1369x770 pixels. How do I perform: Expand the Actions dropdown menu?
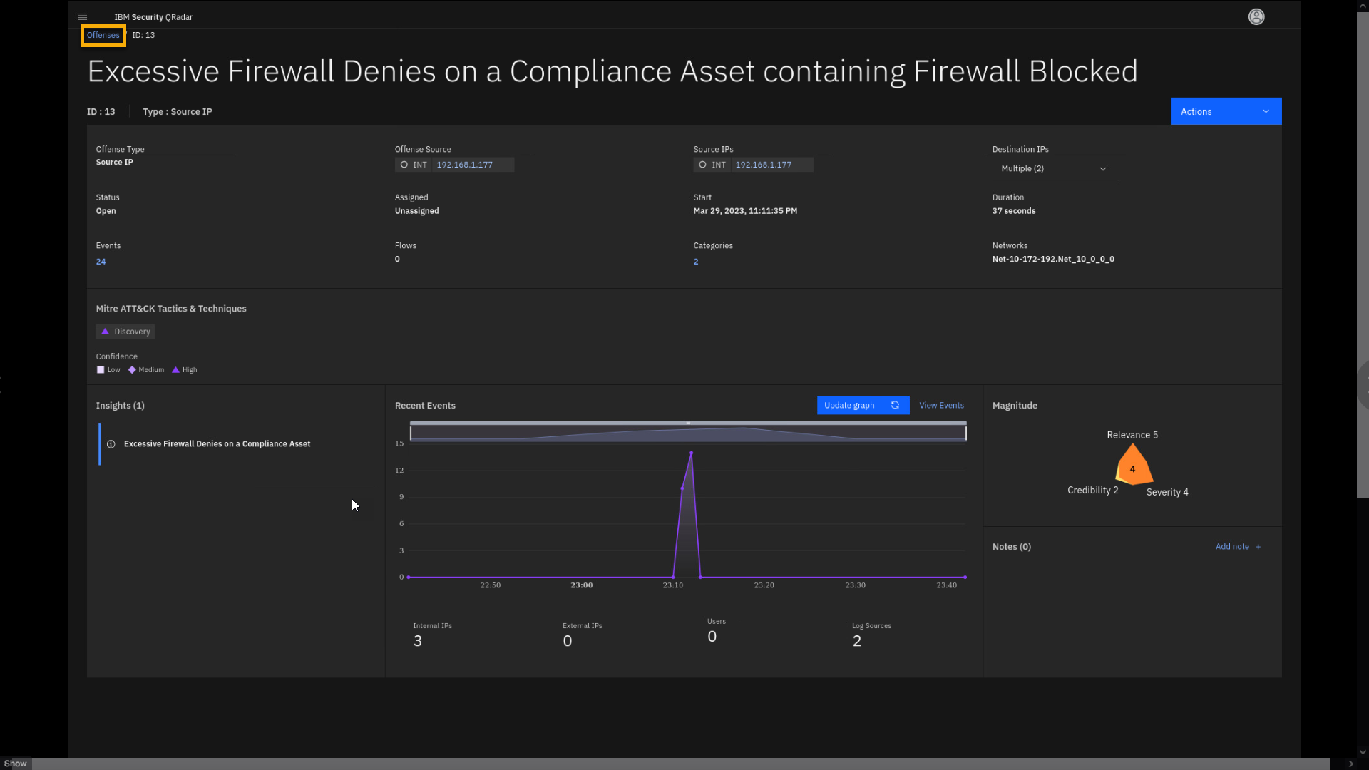pos(1226,111)
